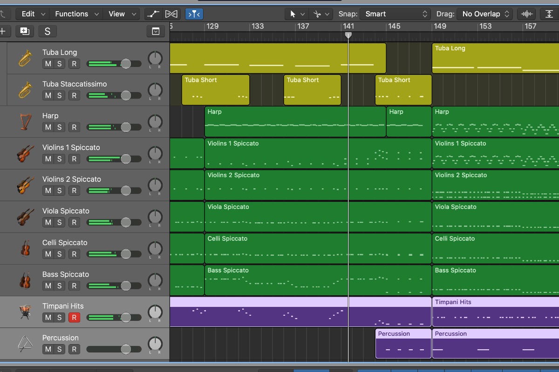This screenshot has width=559, height=372.
Task: Toggle the automation view button
Action: pos(153,14)
